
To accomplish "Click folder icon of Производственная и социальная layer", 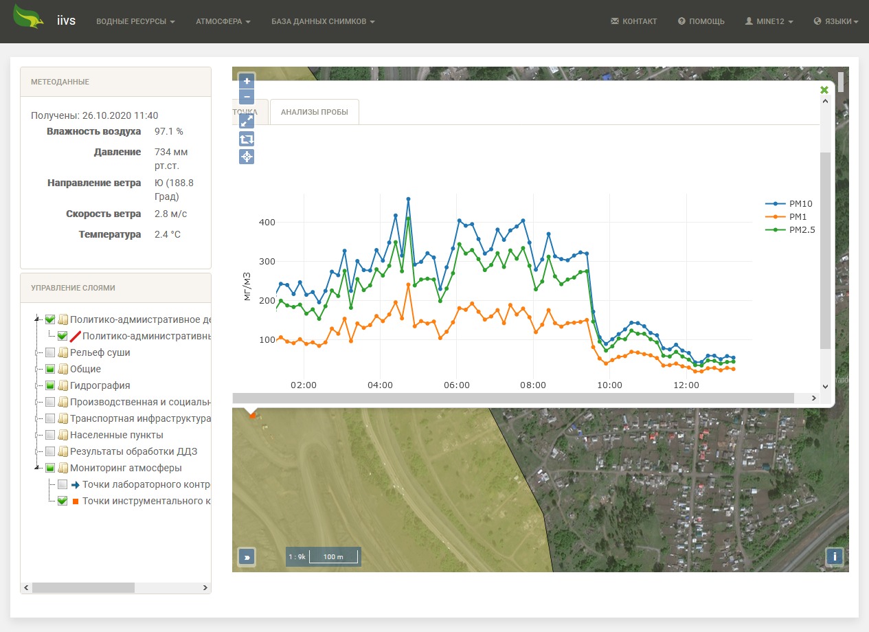I will click(63, 402).
